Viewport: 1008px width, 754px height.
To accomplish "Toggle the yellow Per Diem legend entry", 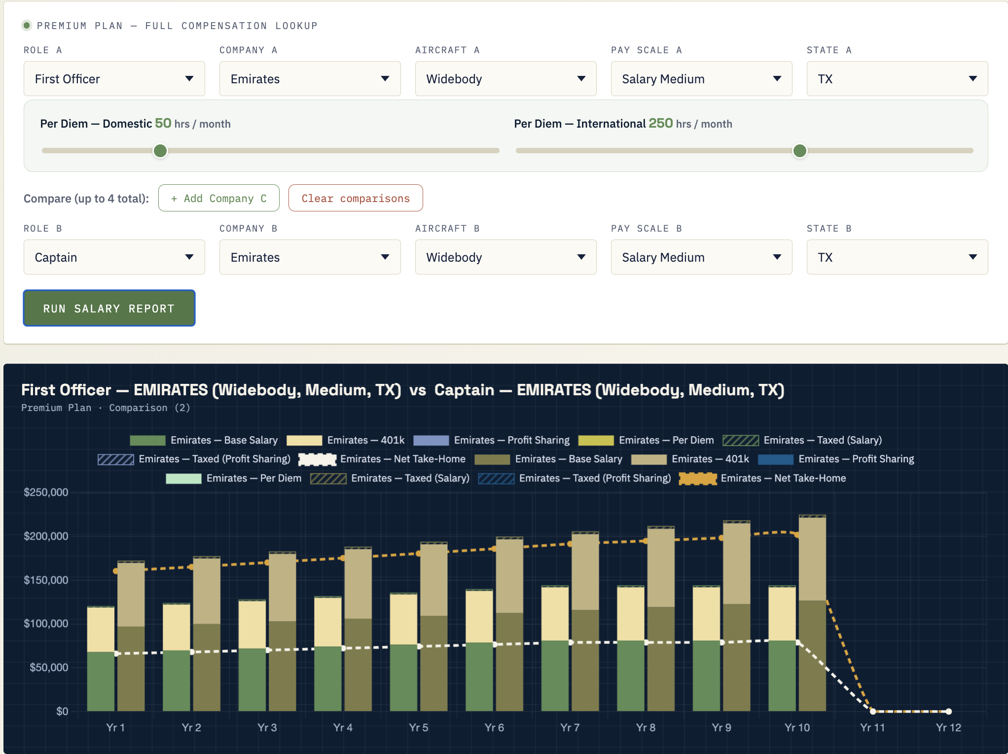I will coord(646,440).
